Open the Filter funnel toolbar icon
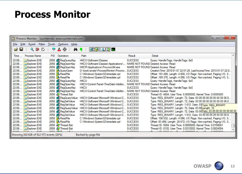The width and height of the screenshot is (242, 174). (x=54, y=50)
